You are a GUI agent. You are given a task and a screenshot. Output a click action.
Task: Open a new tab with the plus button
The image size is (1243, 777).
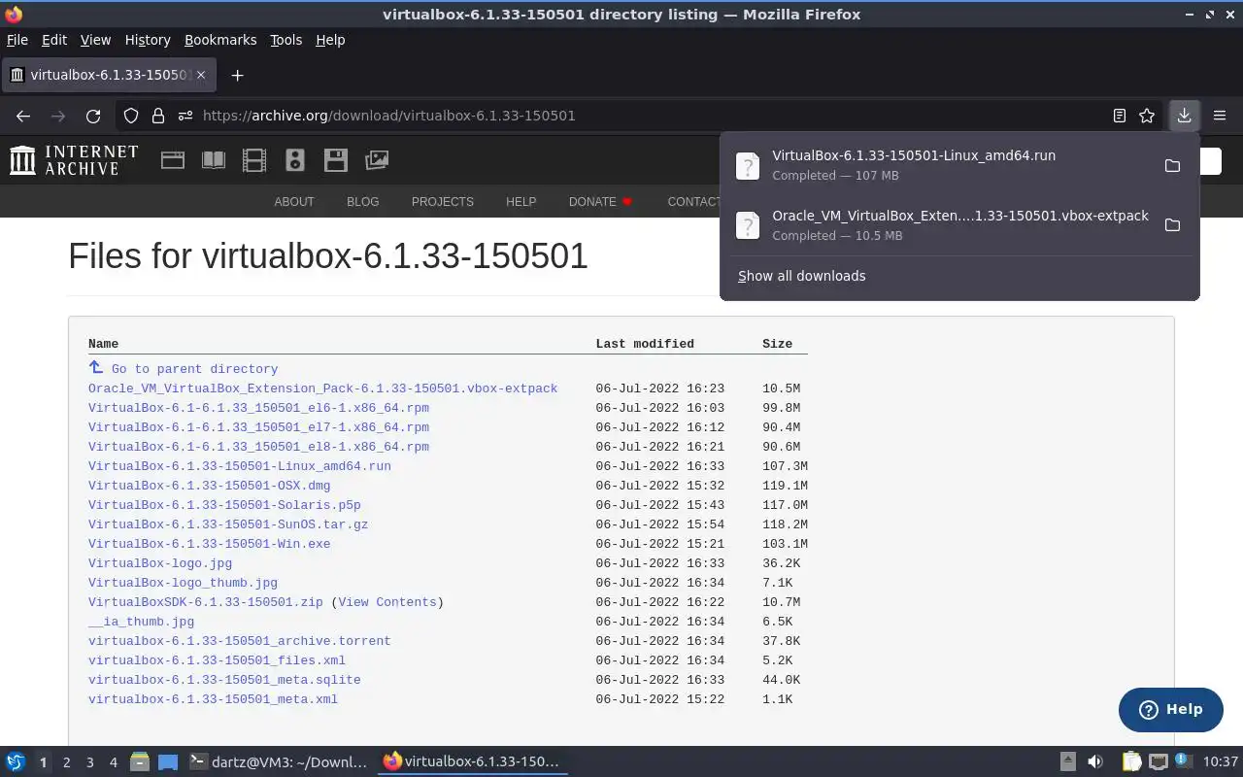[237, 75]
